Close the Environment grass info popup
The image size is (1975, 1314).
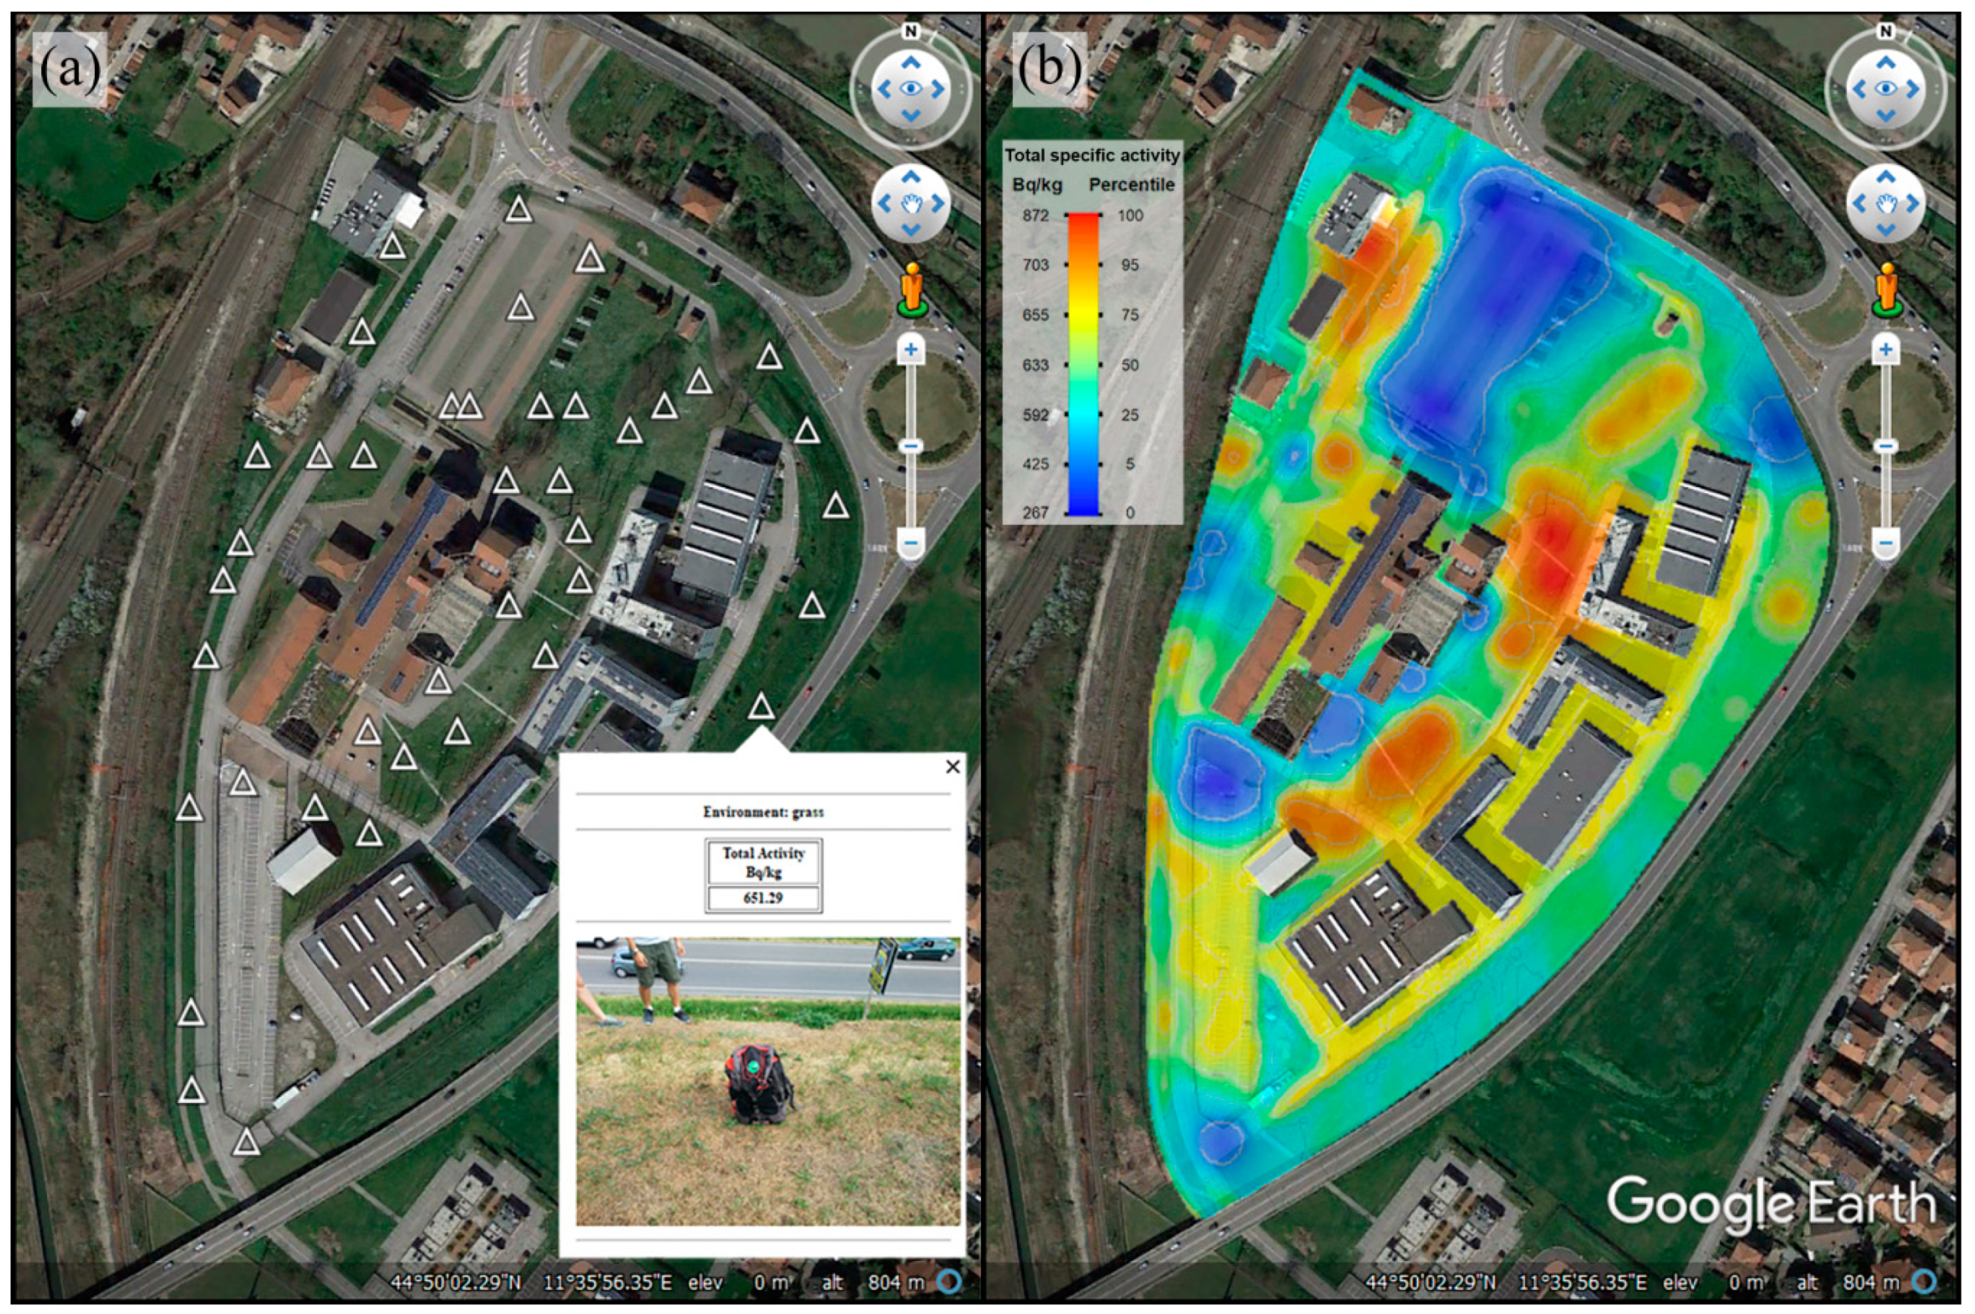pos(952,766)
